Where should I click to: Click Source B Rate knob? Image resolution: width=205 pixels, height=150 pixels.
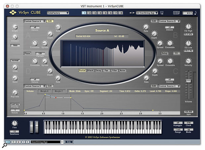[x=146, y=27]
